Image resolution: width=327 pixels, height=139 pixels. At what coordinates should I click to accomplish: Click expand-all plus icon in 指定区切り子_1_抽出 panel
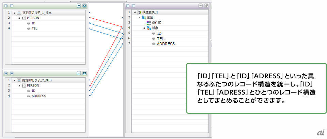[x=6, y=6]
